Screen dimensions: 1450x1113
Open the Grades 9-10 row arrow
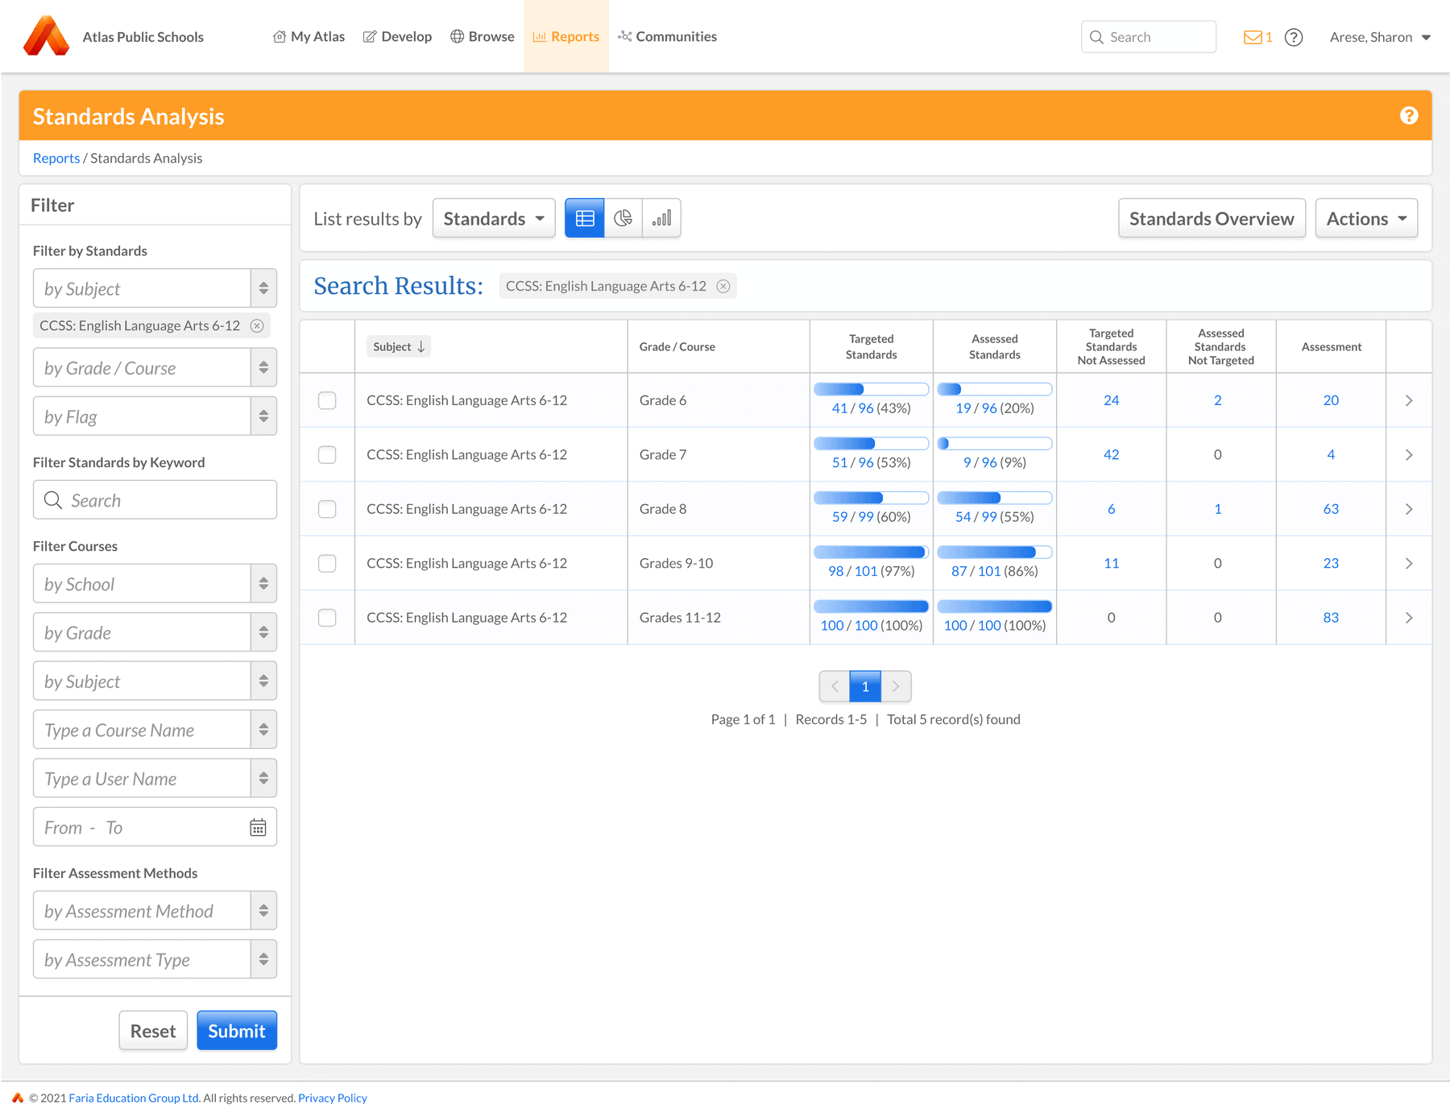pyautogui.click(x=1409, y=564)
